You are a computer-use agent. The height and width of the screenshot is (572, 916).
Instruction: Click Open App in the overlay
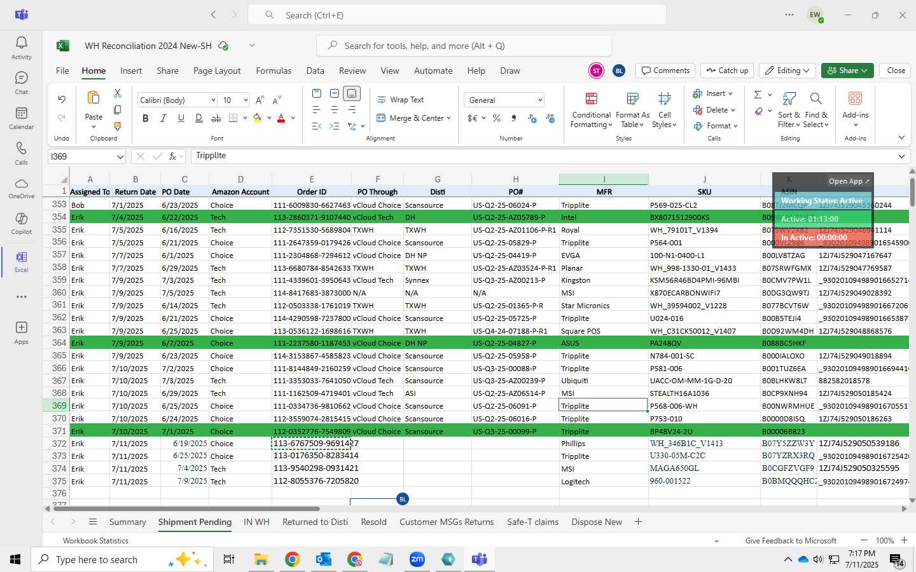pos(849,181)
